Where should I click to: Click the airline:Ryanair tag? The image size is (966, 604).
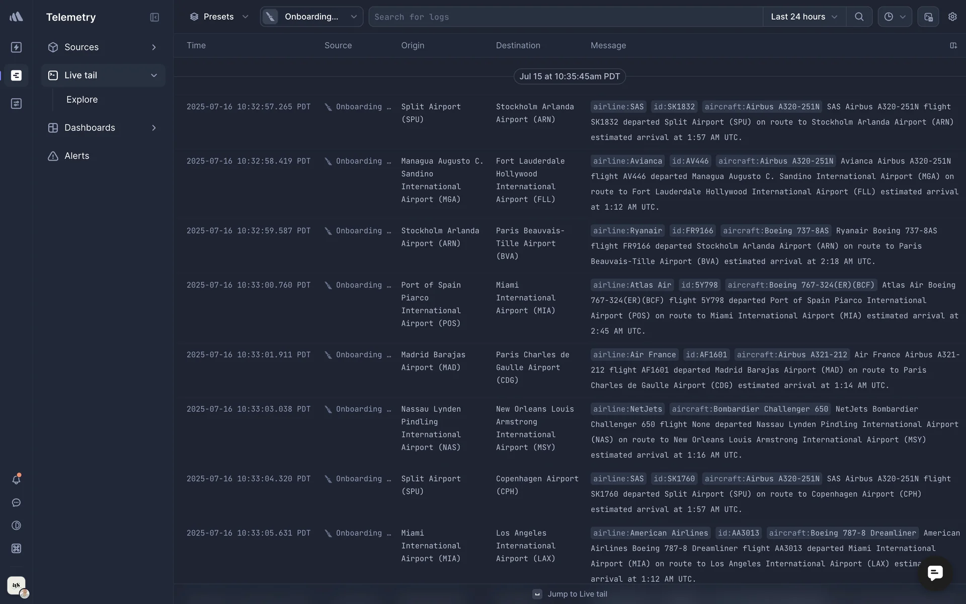coord(627,231)
